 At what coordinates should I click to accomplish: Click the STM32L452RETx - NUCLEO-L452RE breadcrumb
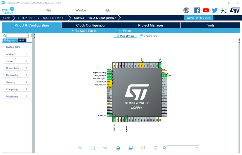pos(41,18)
